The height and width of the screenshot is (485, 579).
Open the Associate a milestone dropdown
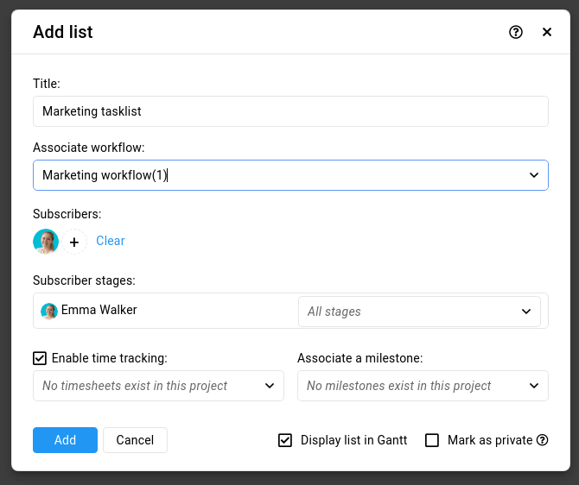click(x=423, y=386)
